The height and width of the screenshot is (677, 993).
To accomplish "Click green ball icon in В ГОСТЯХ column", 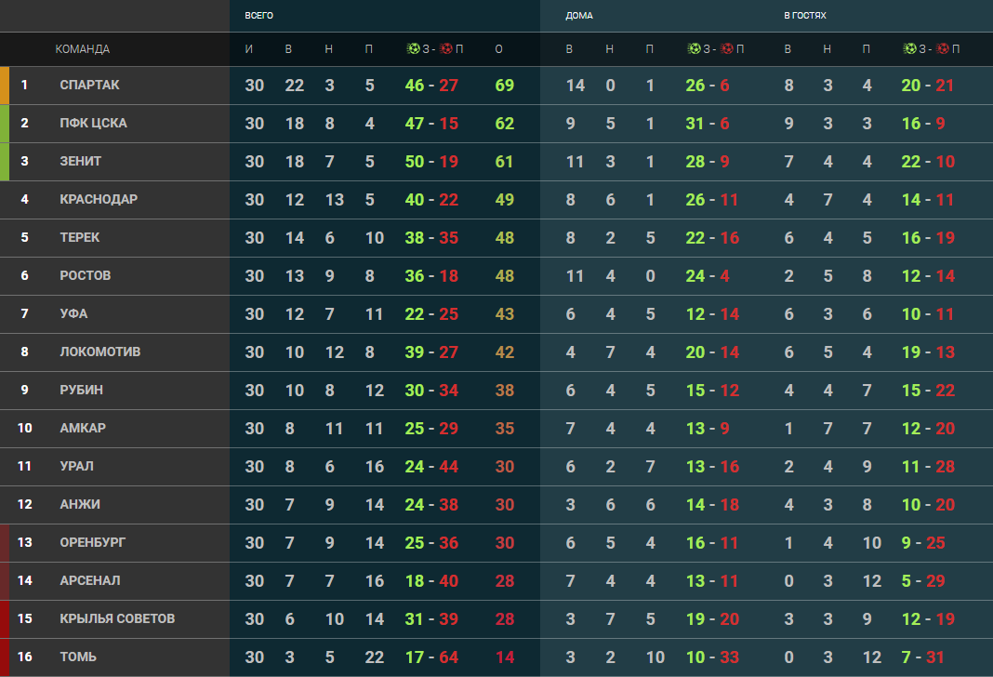I will (908, 49).
